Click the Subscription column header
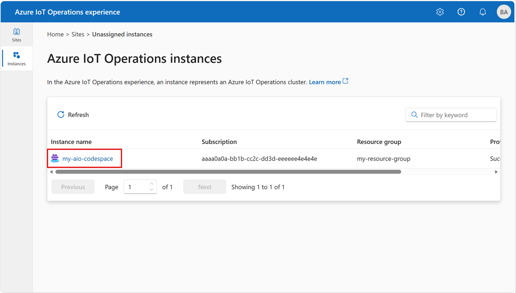The height and width of the screenshot is (293, 516). (x=219, y=142)
